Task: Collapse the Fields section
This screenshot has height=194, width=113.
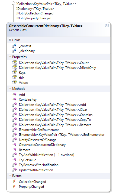Action: [x=10, y=40]
